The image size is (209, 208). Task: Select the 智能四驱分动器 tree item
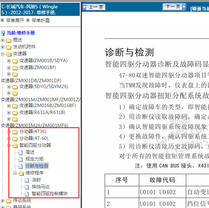(x=35, y=145)
